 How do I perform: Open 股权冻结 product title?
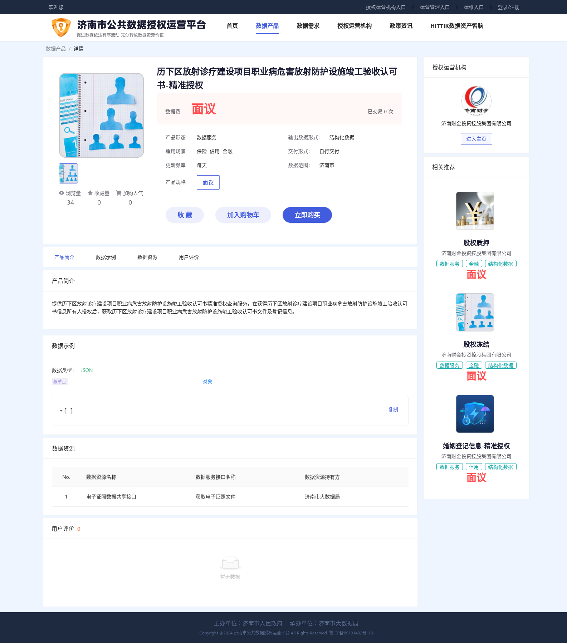point(476,344)
